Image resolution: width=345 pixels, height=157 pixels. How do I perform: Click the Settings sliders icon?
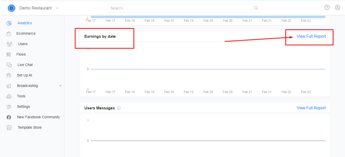[x=9, y=107]
